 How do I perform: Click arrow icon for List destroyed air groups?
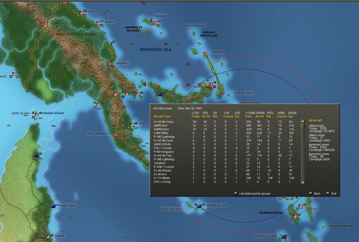(236, 193)
